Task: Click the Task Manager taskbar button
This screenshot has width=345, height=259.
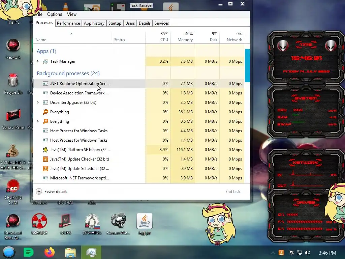Action: 91,252
